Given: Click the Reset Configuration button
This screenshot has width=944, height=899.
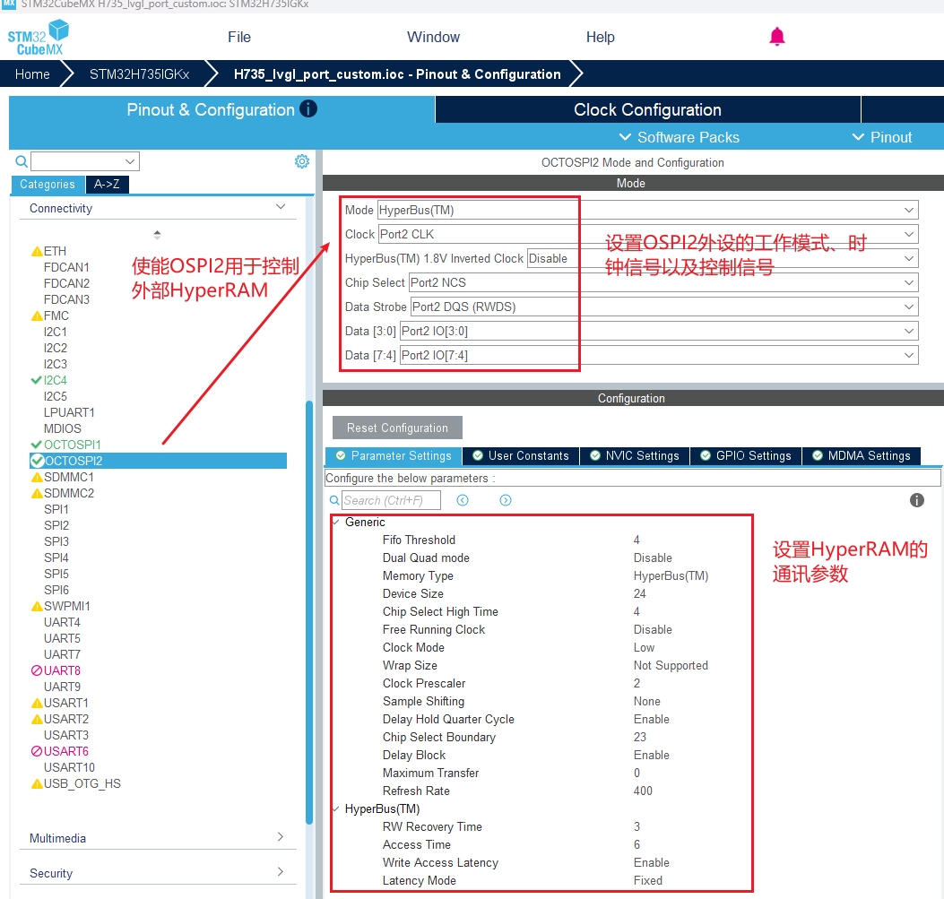Looking at the screenshot, I should coord(397,428).
